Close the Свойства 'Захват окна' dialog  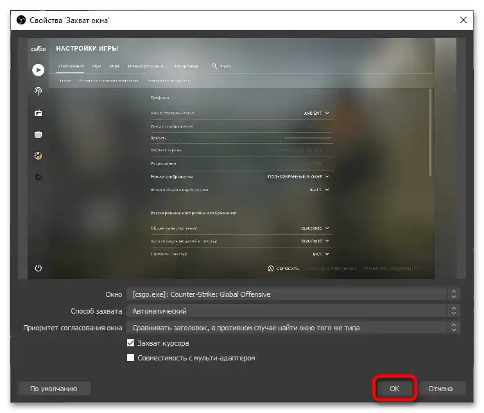point(463,21)
